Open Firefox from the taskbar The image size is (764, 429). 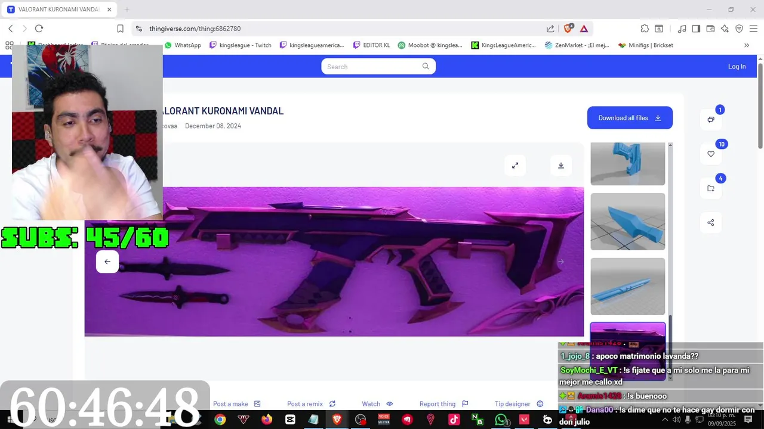pos(267,419)
